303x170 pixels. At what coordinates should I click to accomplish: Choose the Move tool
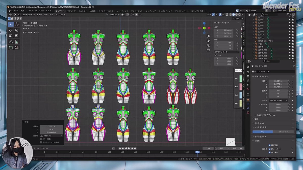pyautogui.click(x=11, y=30)
